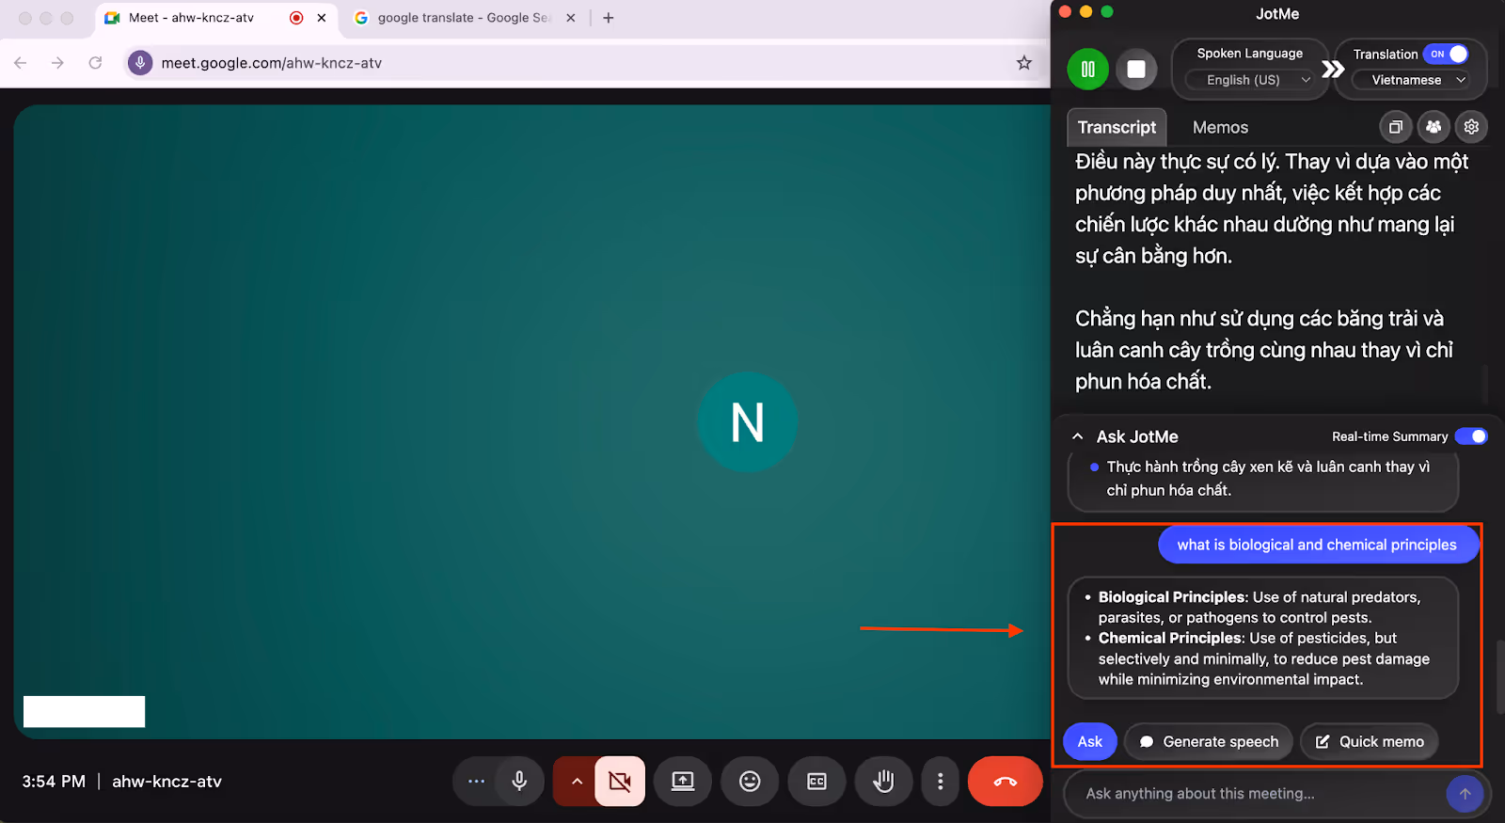Toggle the Translation ON switch
This screenshot has height=823, width=1505.
coord(1447,54)
